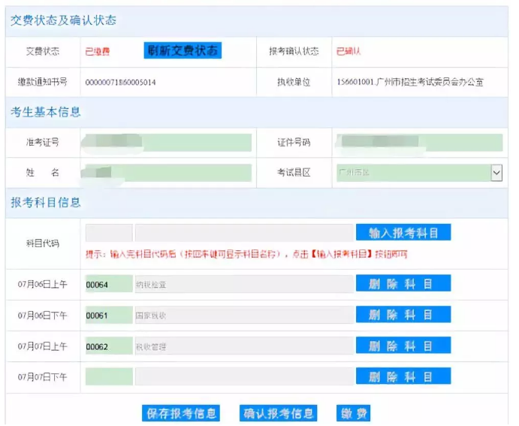Click the 00064 subject code field
The image size is (519, 426).
pyautogui.click(x=109, y=284)
